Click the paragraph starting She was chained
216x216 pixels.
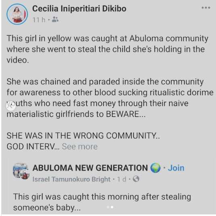(110, 98)
